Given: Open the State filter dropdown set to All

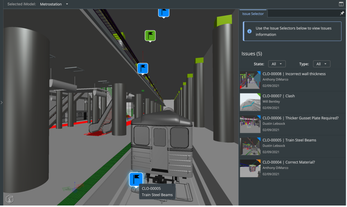Looking at the screenshot, I should pos(277,64).
